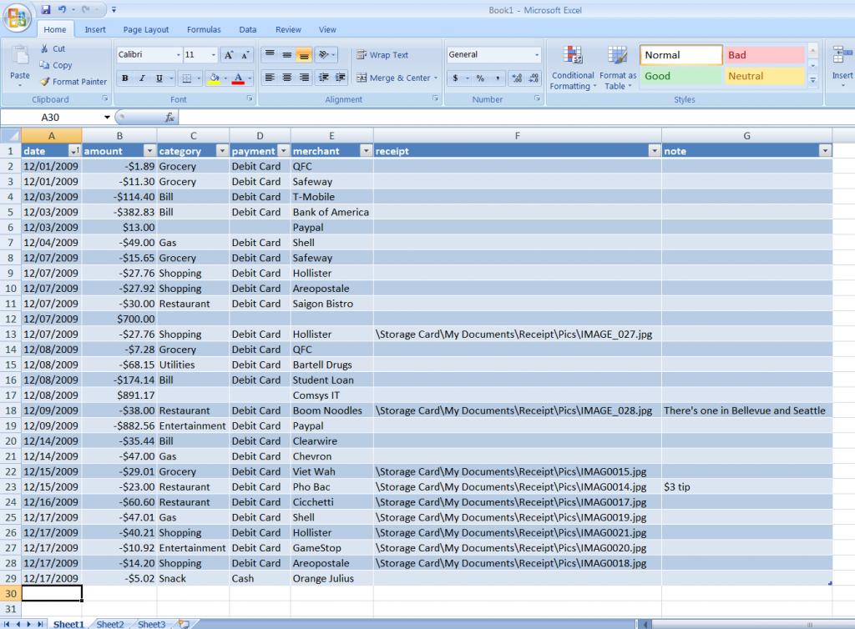Click the formula bar input
The image size is (855, 629).
[x=515, y=117]
